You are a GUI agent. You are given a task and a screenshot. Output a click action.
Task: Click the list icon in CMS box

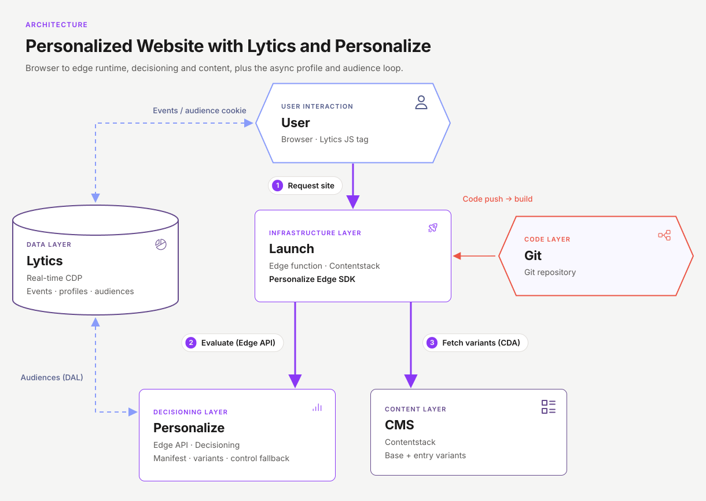[549, 407]
